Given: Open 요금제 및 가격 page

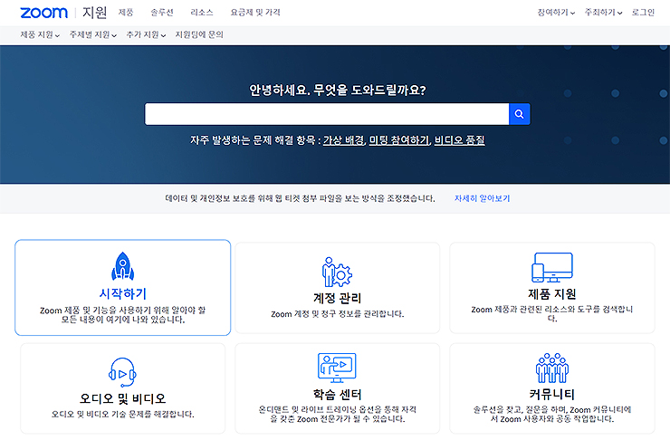Looking at the screenshot, I should (x=255, y=13).
